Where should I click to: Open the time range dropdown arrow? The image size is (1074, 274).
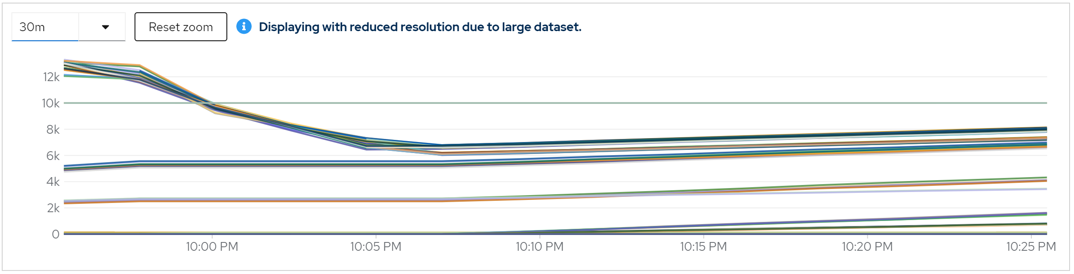[x=105, y=27]
